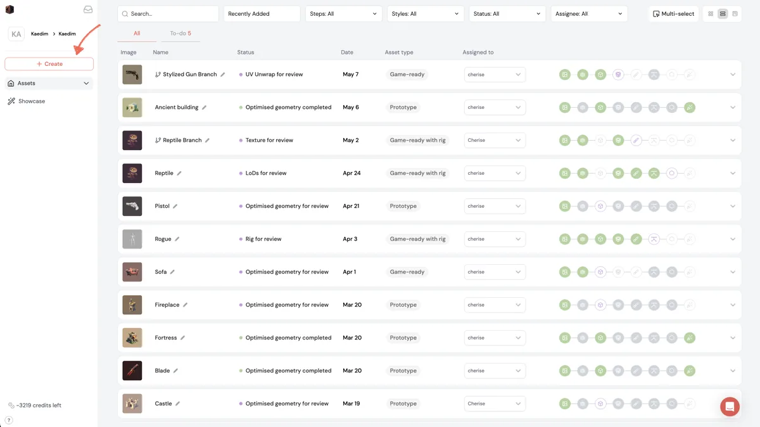Open the Status: All filter
760x427 pixels.
coord(507,14)
